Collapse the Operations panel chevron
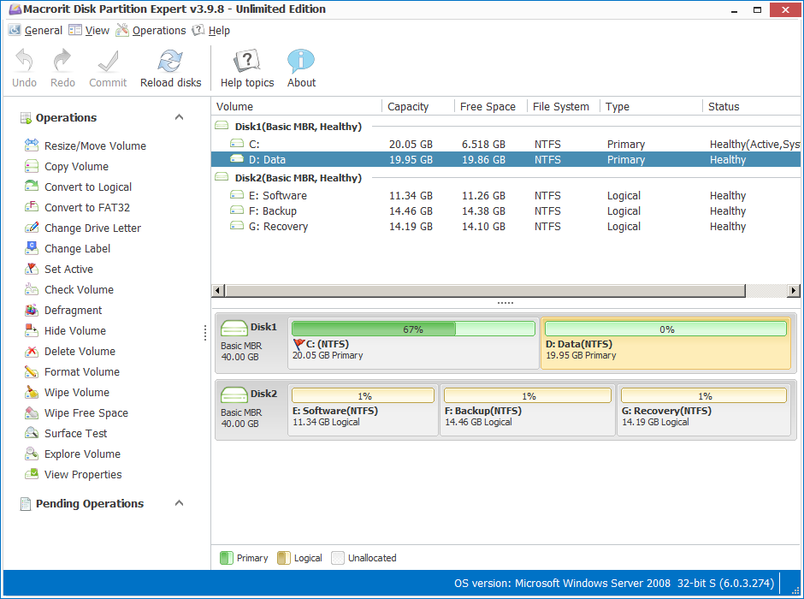Viewport: 804px width, 599px height. pos(179,117)
